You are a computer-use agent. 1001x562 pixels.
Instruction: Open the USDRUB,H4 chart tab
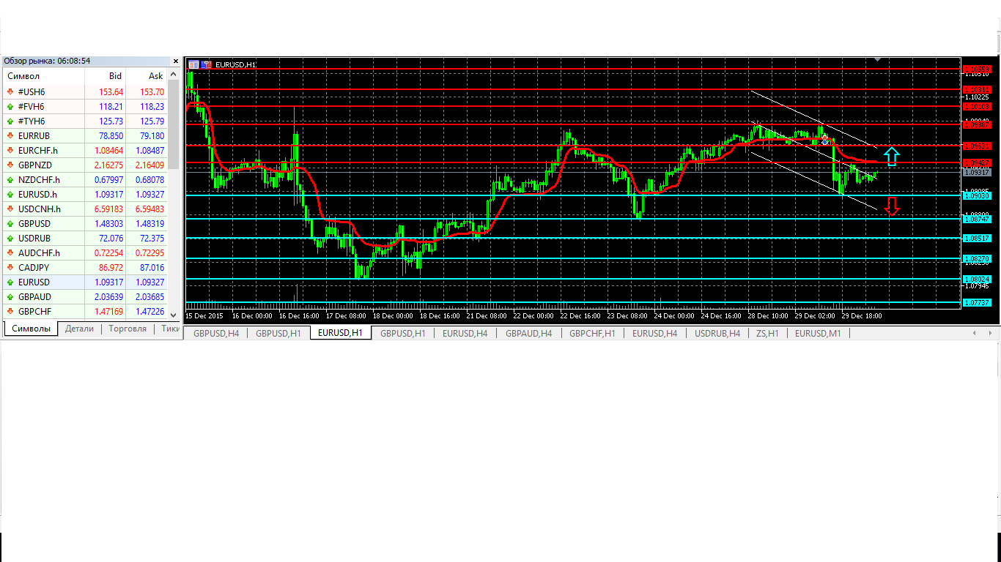click(x=717, y=333)
